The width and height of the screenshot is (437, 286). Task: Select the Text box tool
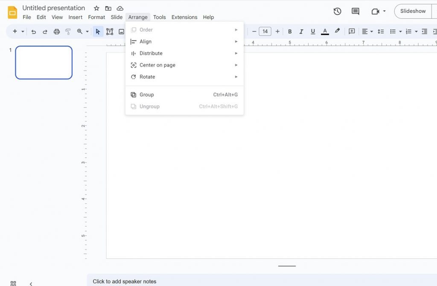tap(110, 31)
